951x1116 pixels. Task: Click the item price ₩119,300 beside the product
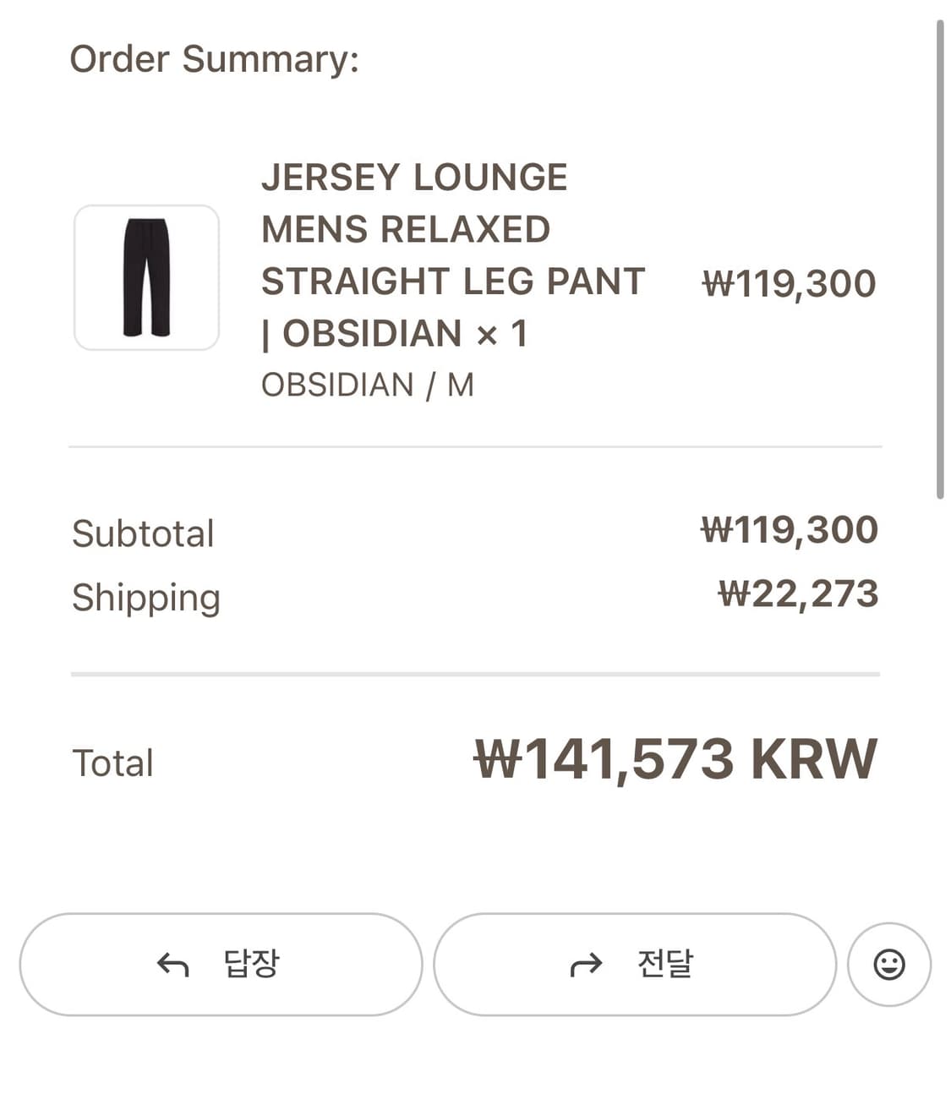tap(789, 283)
